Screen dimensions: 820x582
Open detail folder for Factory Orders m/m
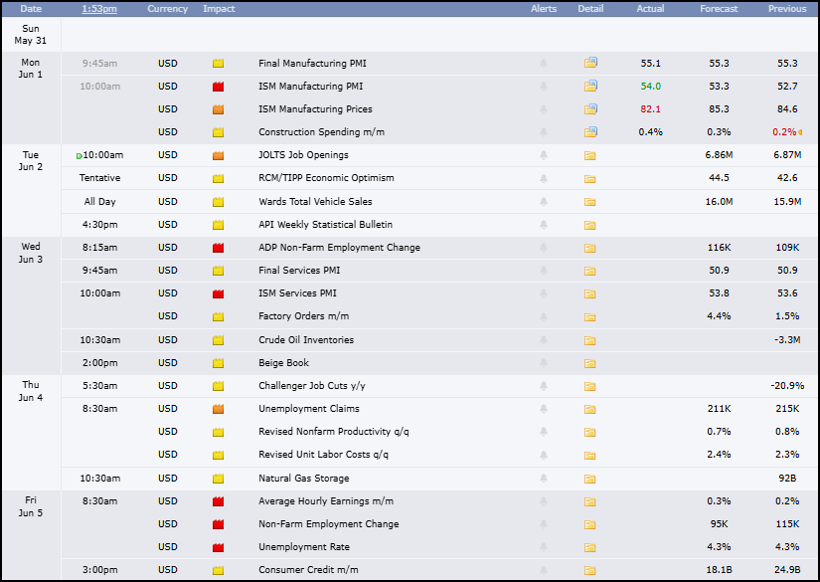coord(589,317)
